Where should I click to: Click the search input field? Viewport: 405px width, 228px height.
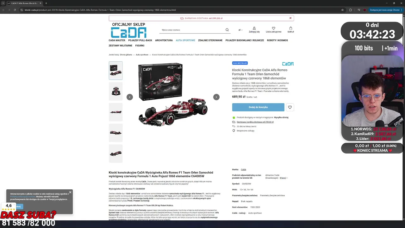tap(192, 30)
